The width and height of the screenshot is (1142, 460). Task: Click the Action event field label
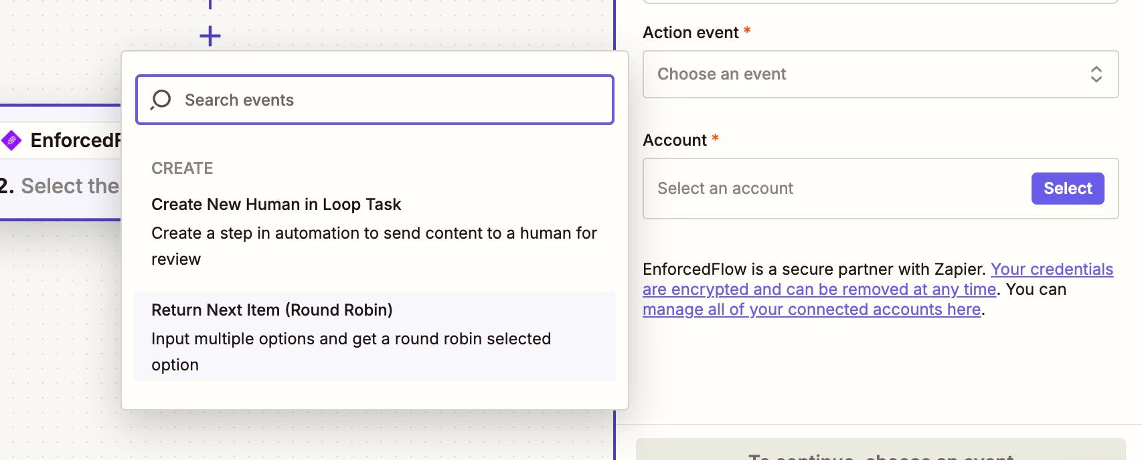[x=690, y=33]
